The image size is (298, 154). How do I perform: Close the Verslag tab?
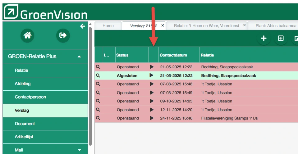[163, 25]
